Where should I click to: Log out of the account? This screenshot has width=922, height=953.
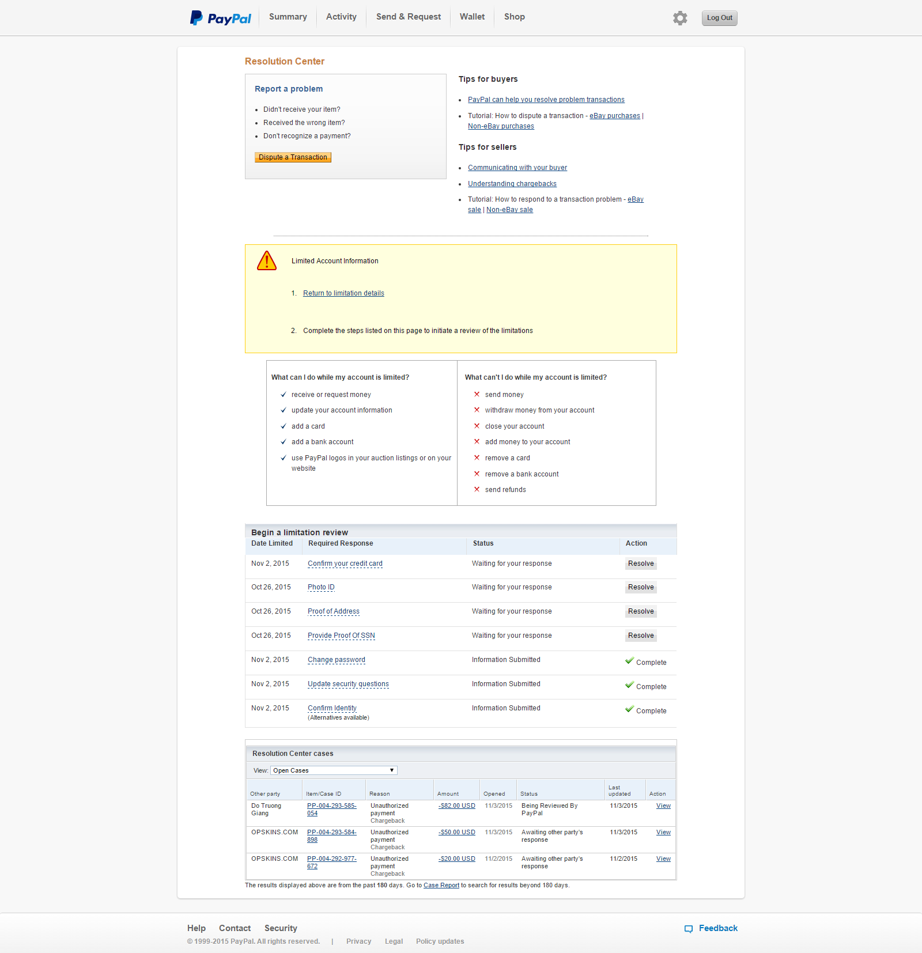[719, 18]
